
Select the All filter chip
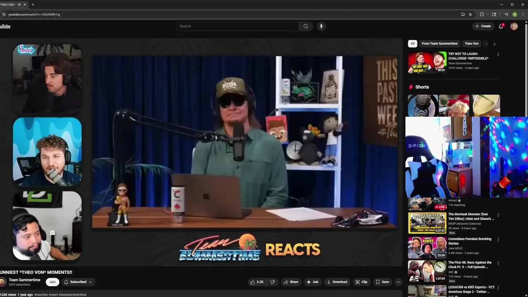(x=412, y=43)
